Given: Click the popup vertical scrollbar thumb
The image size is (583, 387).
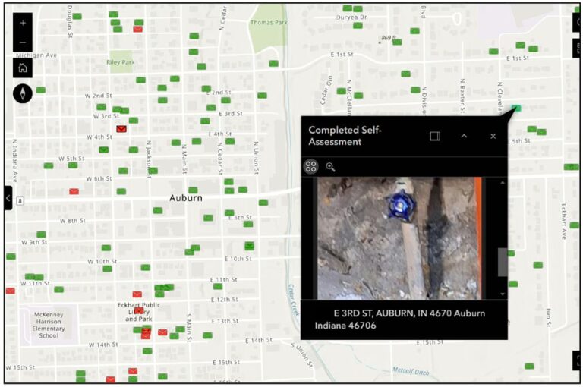Looking at the screenshot, I should click(x=503, y=262).
